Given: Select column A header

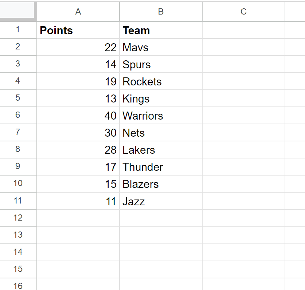Looking at the screenshot, I should click(x=78, y=12).
